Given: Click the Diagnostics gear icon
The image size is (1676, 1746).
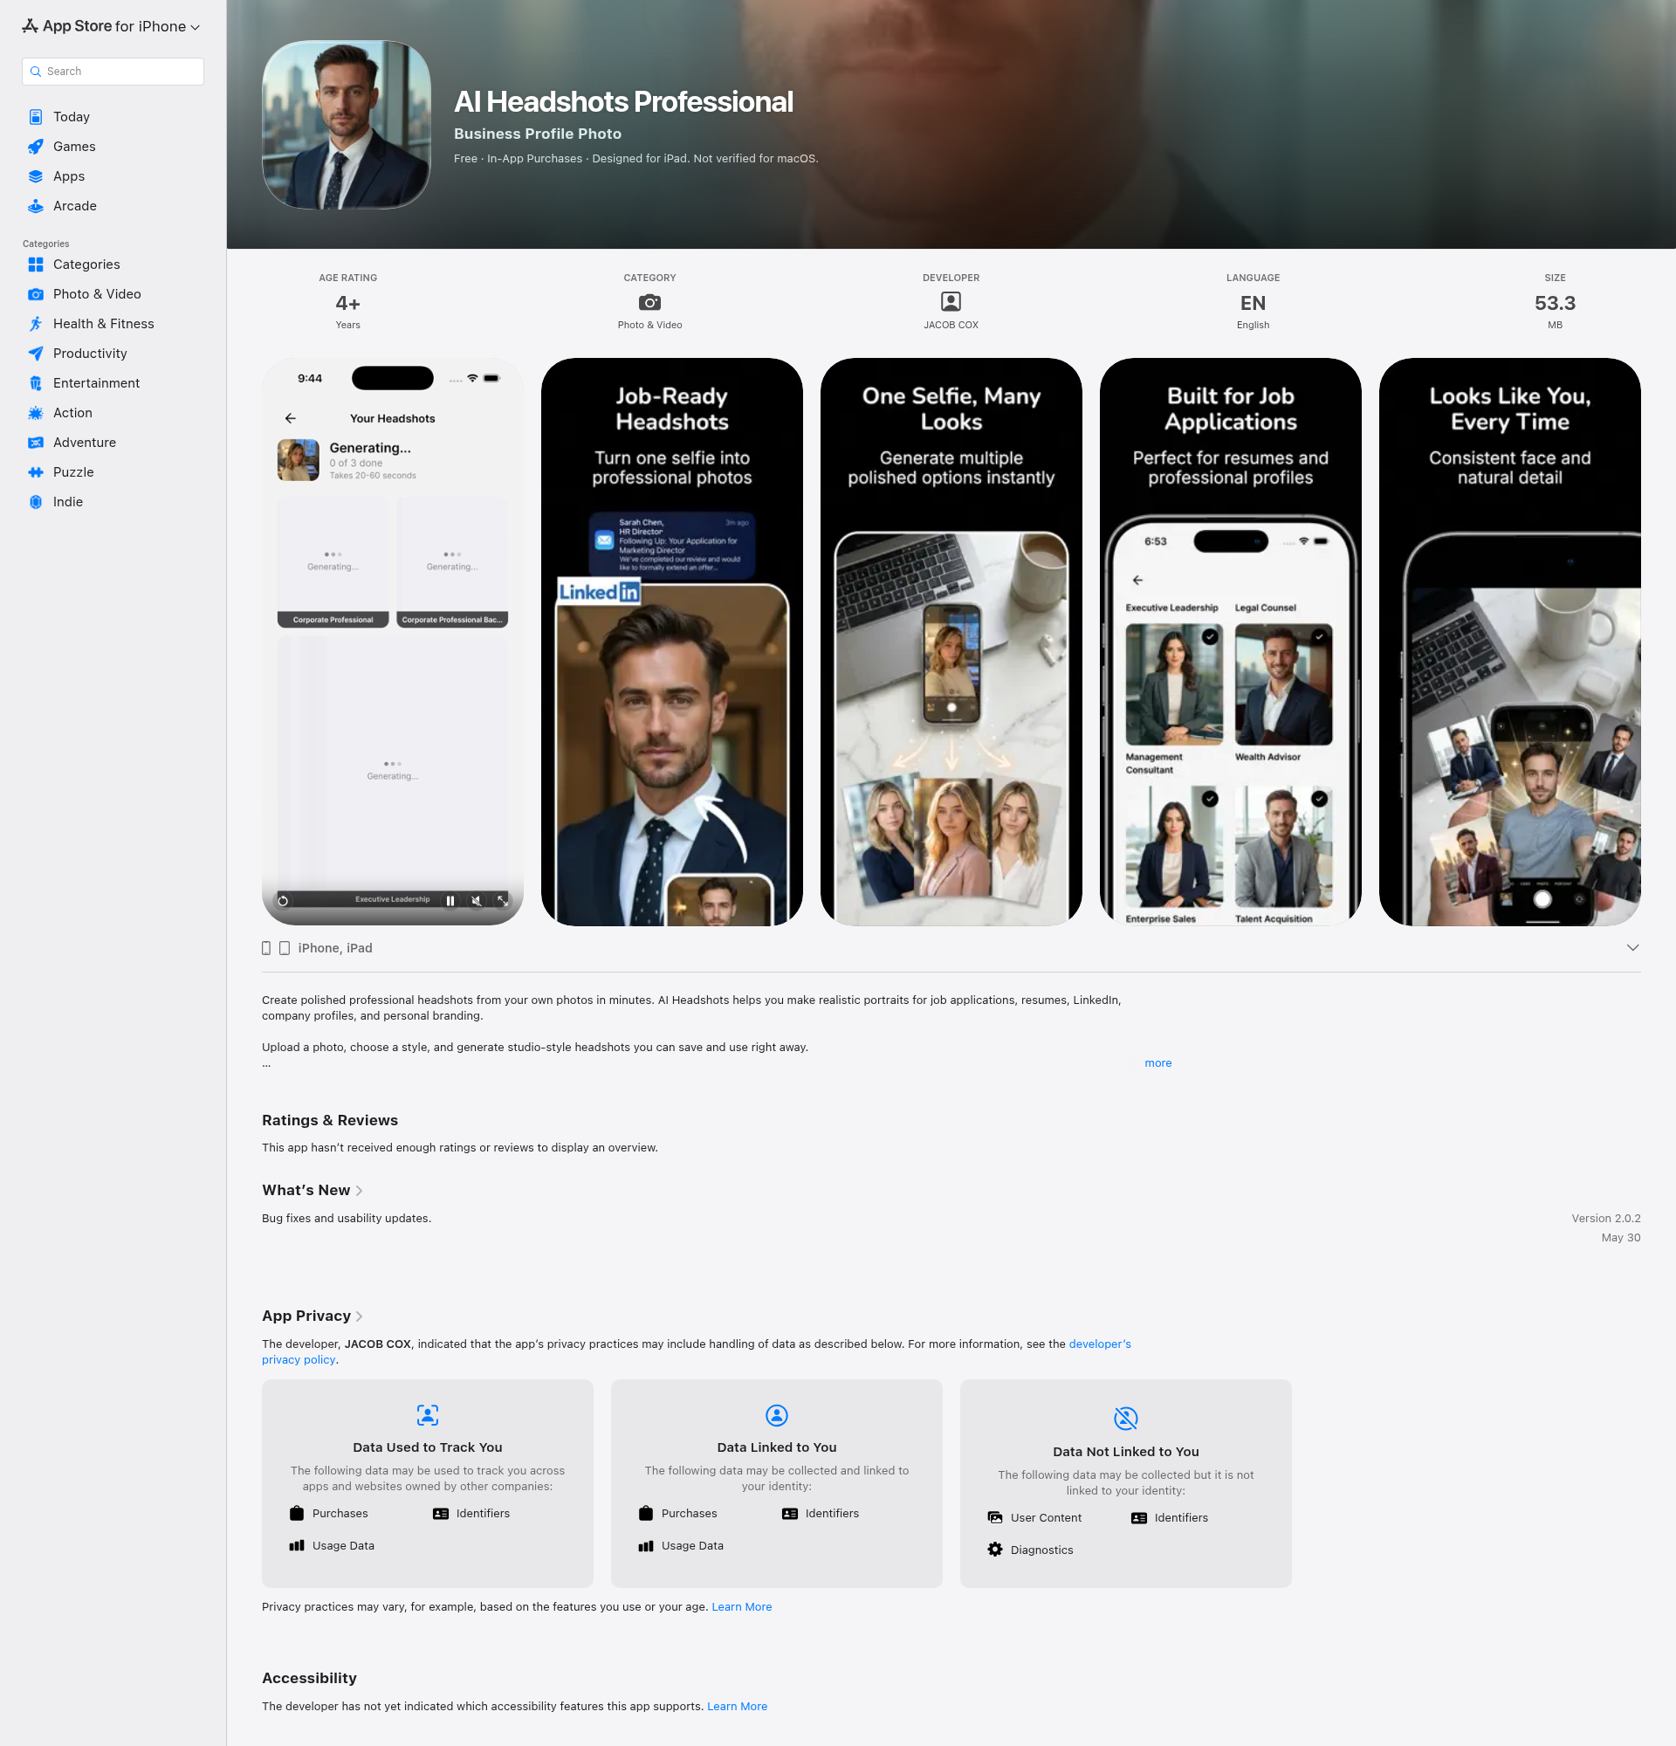Looking at the screenshot, I should [x=996, y=1550].
